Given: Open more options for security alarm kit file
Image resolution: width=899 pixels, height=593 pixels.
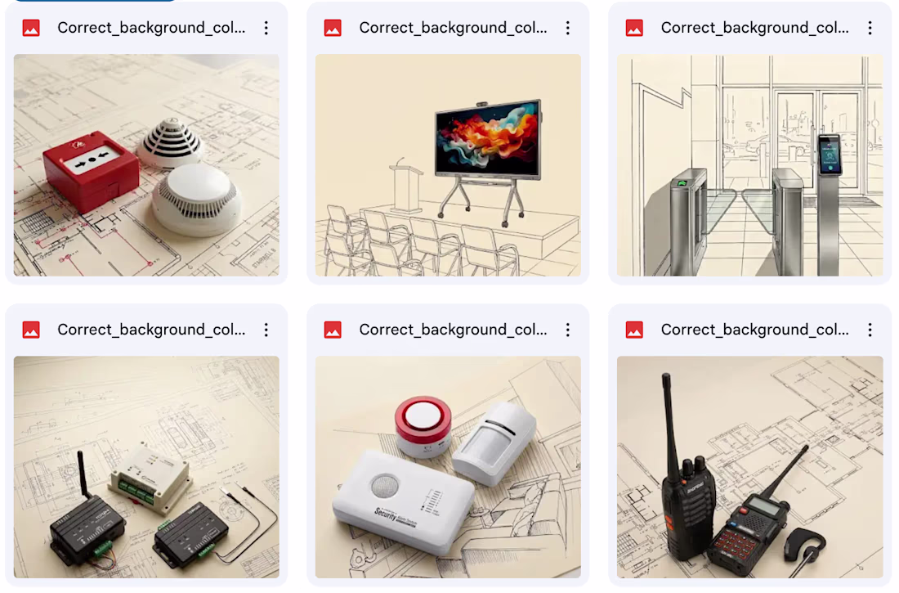Looking at the screenshot, I should point(568,330).
